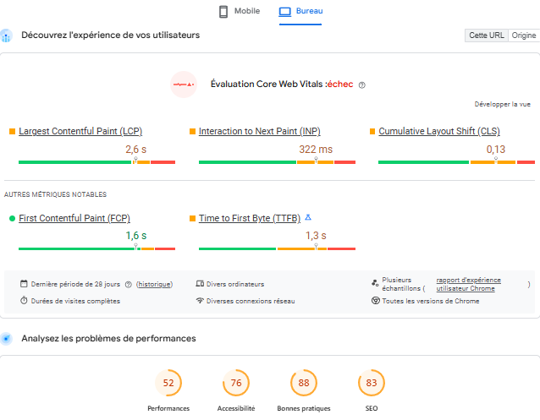The height and width of the screenshot is (420, 540).
Task: Switch to the Mobile tab
Action: [x=239, y=12]
